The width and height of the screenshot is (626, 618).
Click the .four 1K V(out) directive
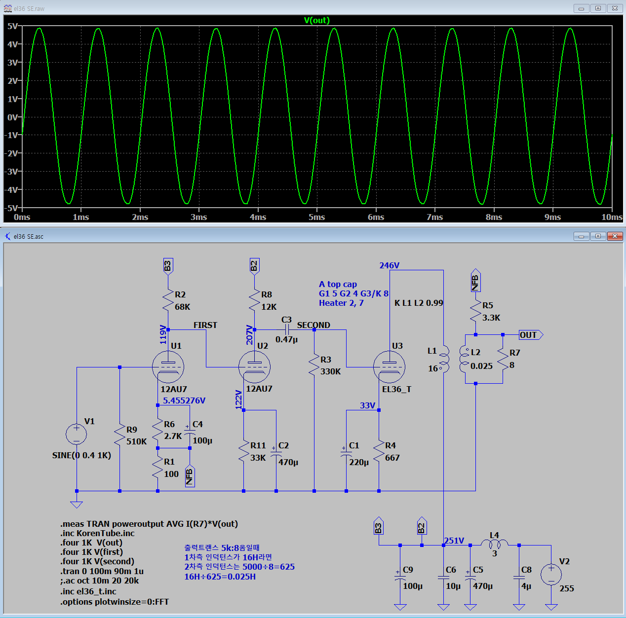point(91,543)
